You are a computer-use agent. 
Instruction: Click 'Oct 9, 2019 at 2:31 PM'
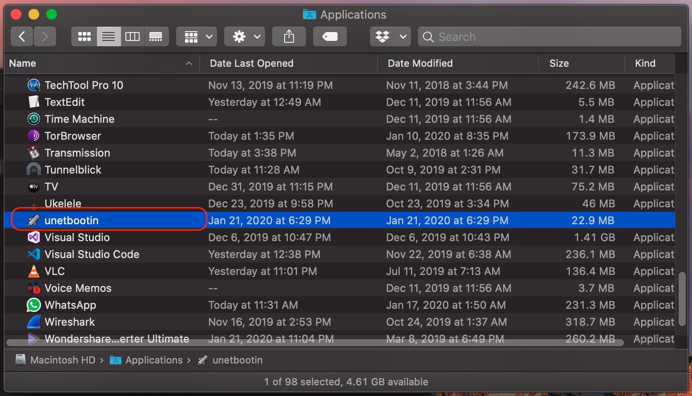coord(443,170)
